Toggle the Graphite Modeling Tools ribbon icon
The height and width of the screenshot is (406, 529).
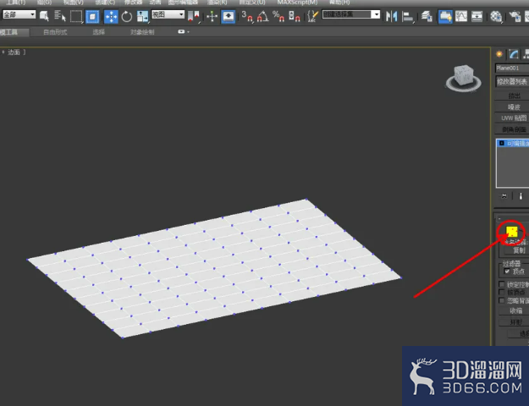pyautogui.click(x=445, y=17)
